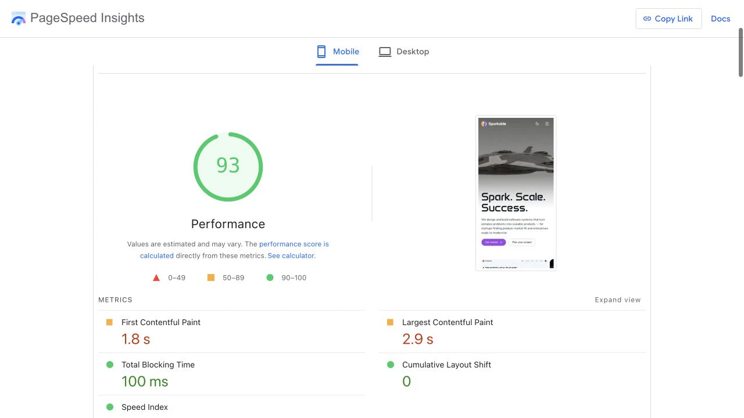Click the Cumulative Layout Shift value 0
Screen dimensions: 744x418
click(406, 381)
